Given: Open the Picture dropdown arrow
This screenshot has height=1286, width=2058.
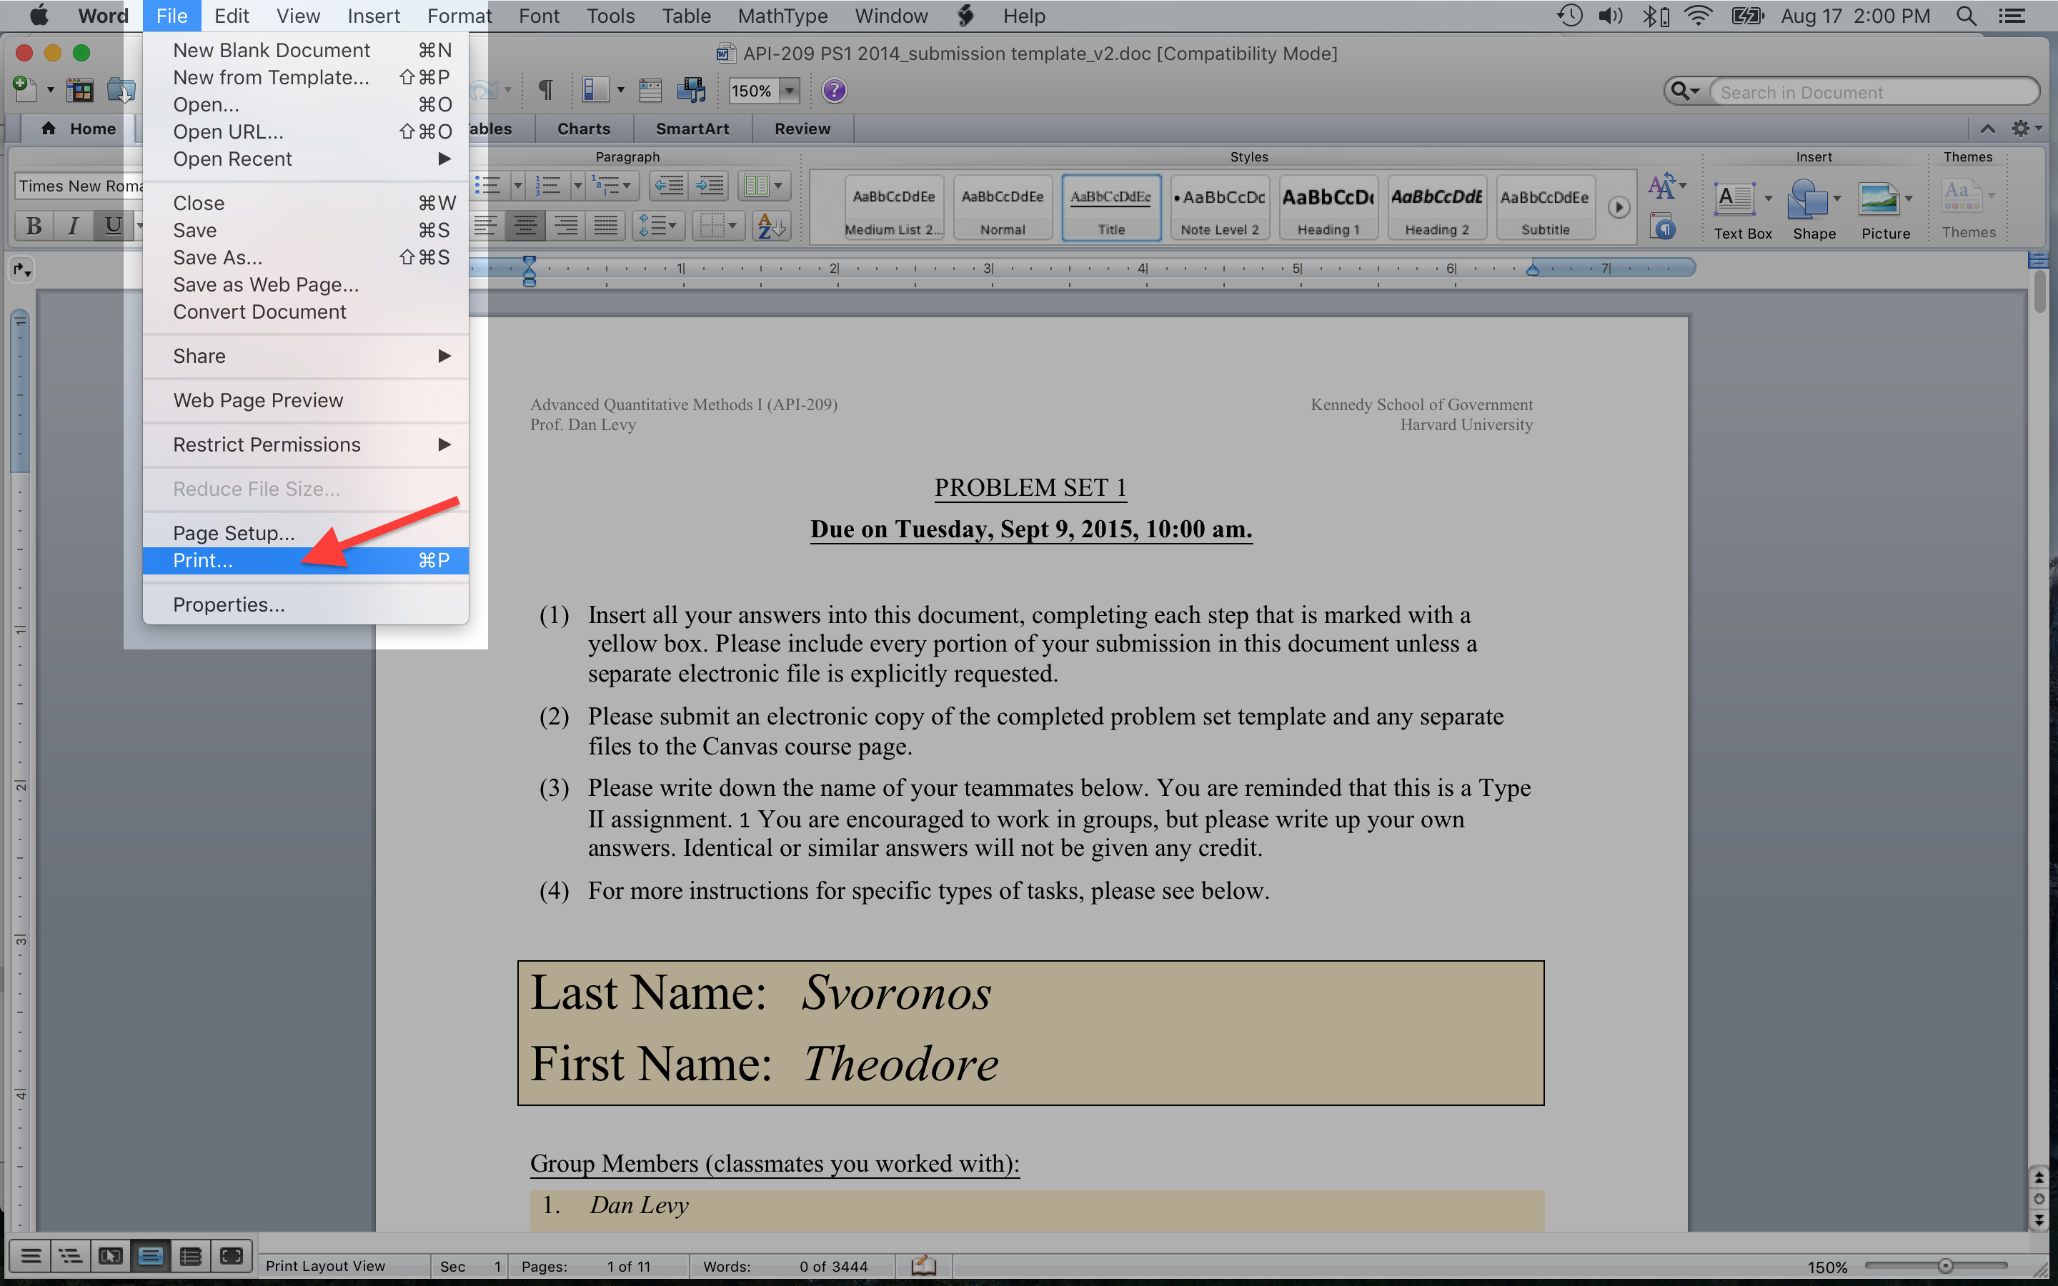Looking at the screenshot, I should pos(1909,199).
